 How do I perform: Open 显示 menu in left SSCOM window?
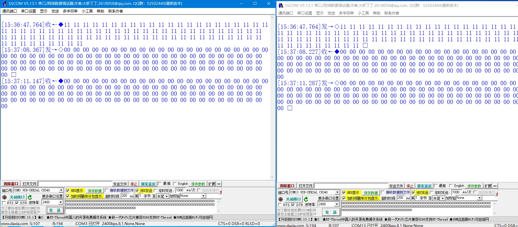pyautogui.click(x=44, y=11)
